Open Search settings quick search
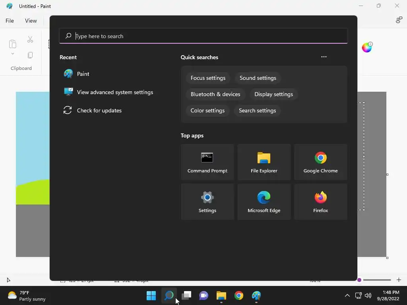Image resolution: width=407 pixels, height=305 pixels. tap(257, 110)
